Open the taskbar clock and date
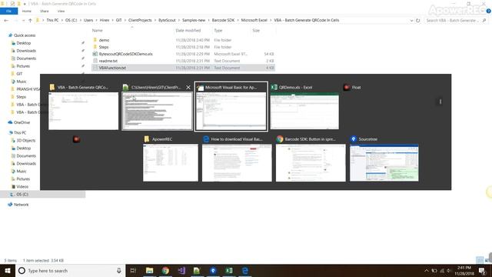 tap(464, 270)
